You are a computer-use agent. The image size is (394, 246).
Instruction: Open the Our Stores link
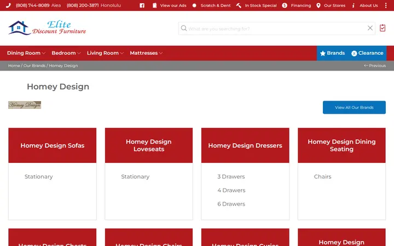(x=334, y=5)
